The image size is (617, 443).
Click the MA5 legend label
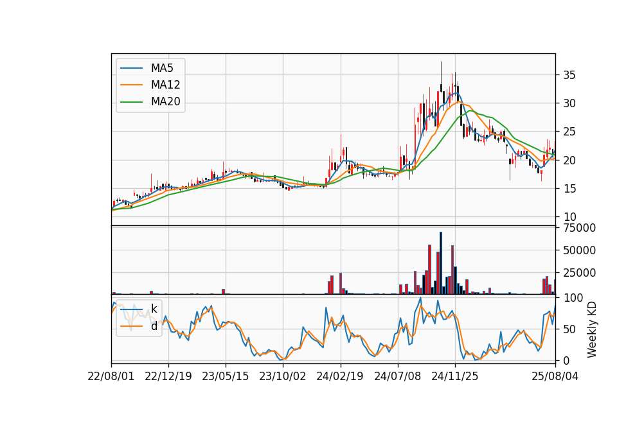coord(162,68)
